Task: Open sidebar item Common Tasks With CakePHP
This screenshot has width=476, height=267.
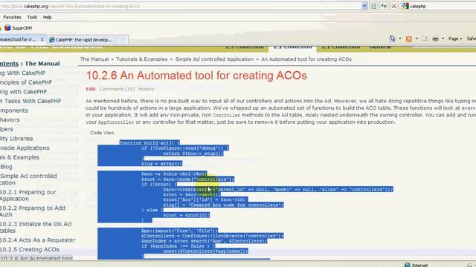Action: click(30, 101)
